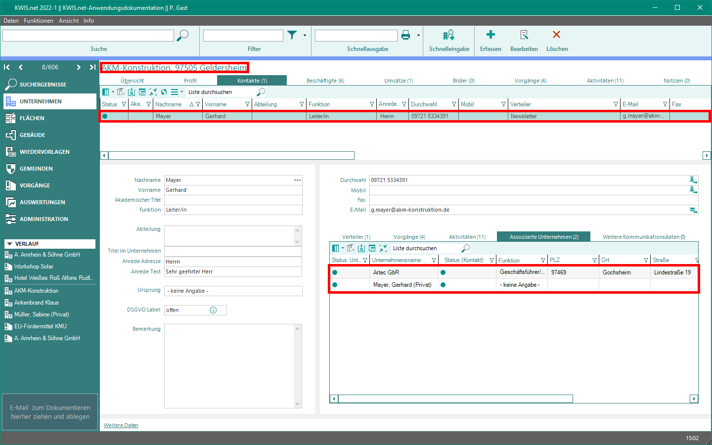Viewport: 712px width, 445px height.
Task: Open the Kontakte list column chooser dropdown
Action: point(113,92)
